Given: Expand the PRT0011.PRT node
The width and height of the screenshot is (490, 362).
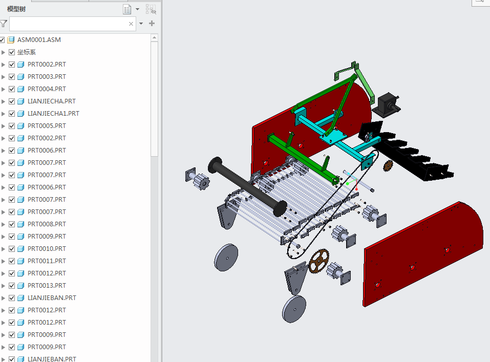Looking at the screenshot, I should (x=4, y=261).
